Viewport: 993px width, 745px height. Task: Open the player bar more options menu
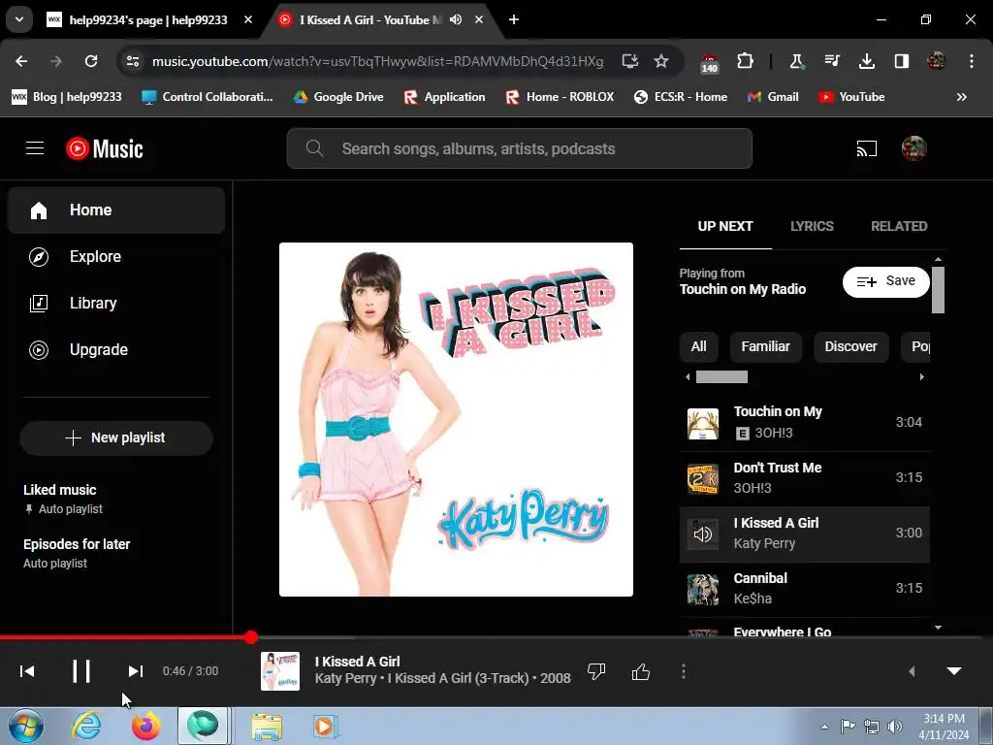pyautogui.click(x=684, y=671)
